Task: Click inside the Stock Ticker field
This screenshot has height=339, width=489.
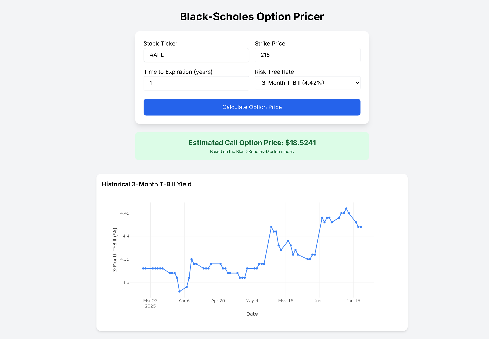Action: coord(196,55)
